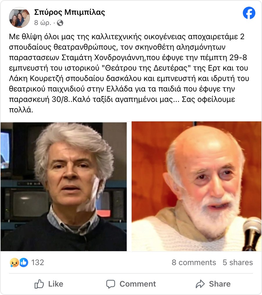
Task: Click the Comment button label
Action: 138,284
